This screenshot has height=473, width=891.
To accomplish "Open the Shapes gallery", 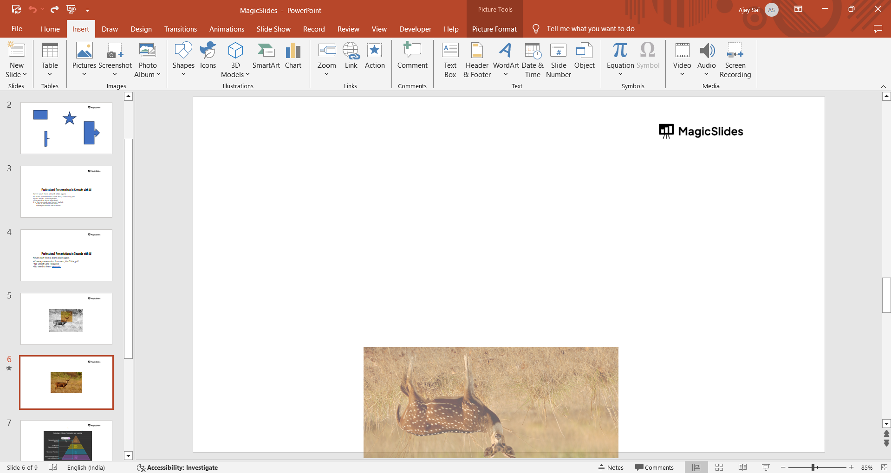I will (183, 59).
